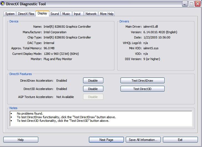Disable DirectDraw Acceleration
The width and height of the screenshot is (202, 147).
click(93, 81)
